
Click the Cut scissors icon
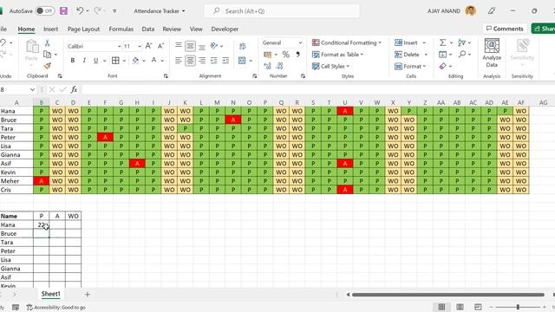[47, 42]
